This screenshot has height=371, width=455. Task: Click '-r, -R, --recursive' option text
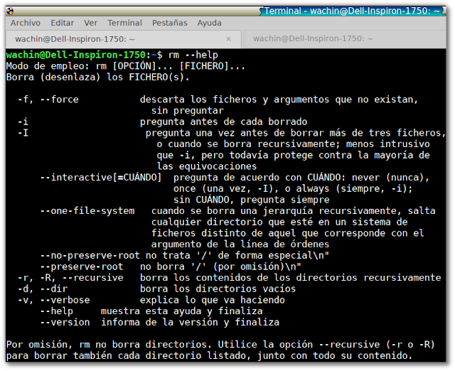click(70, 277)
